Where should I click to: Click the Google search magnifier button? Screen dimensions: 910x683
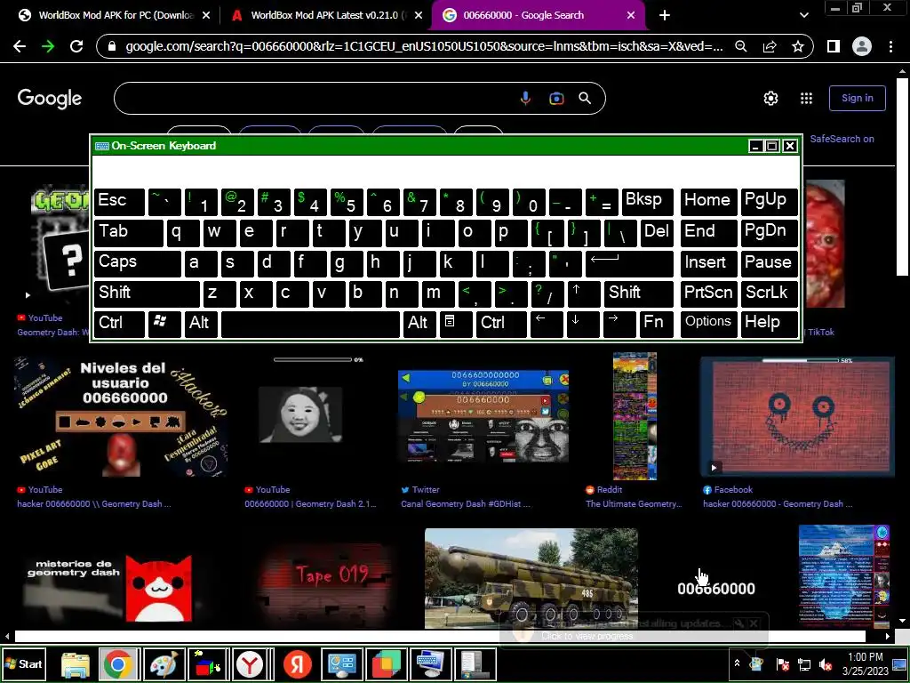tap(585, 98)
